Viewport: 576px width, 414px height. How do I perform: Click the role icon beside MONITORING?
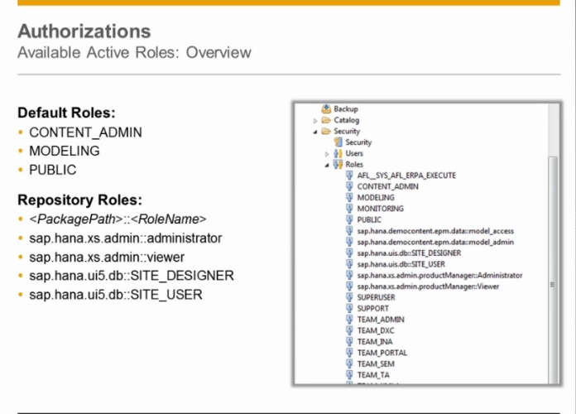click(350, 209)
